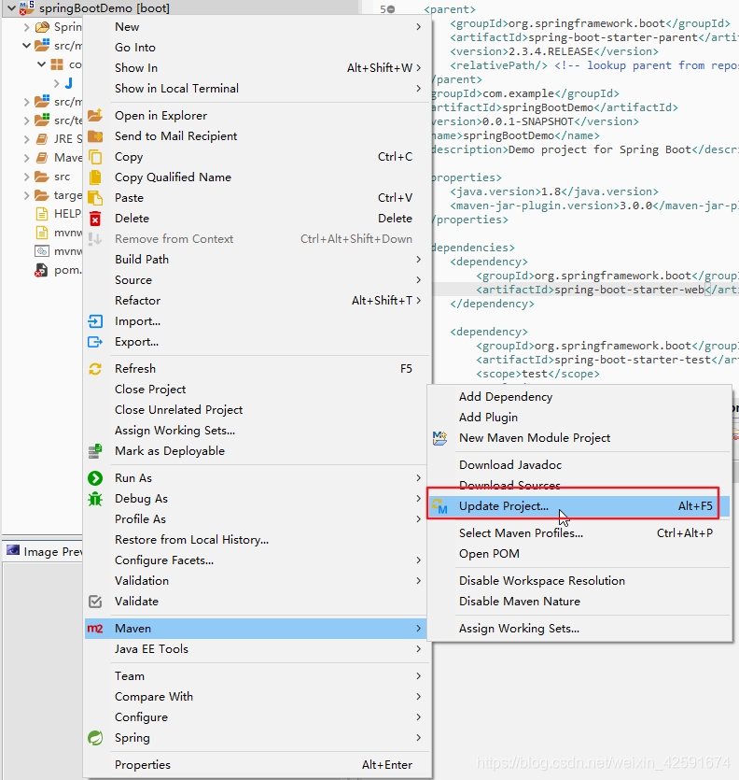
Task: Select Download Sources in Maven submenu
Action: pyautogui.click(x=509, y=485)
